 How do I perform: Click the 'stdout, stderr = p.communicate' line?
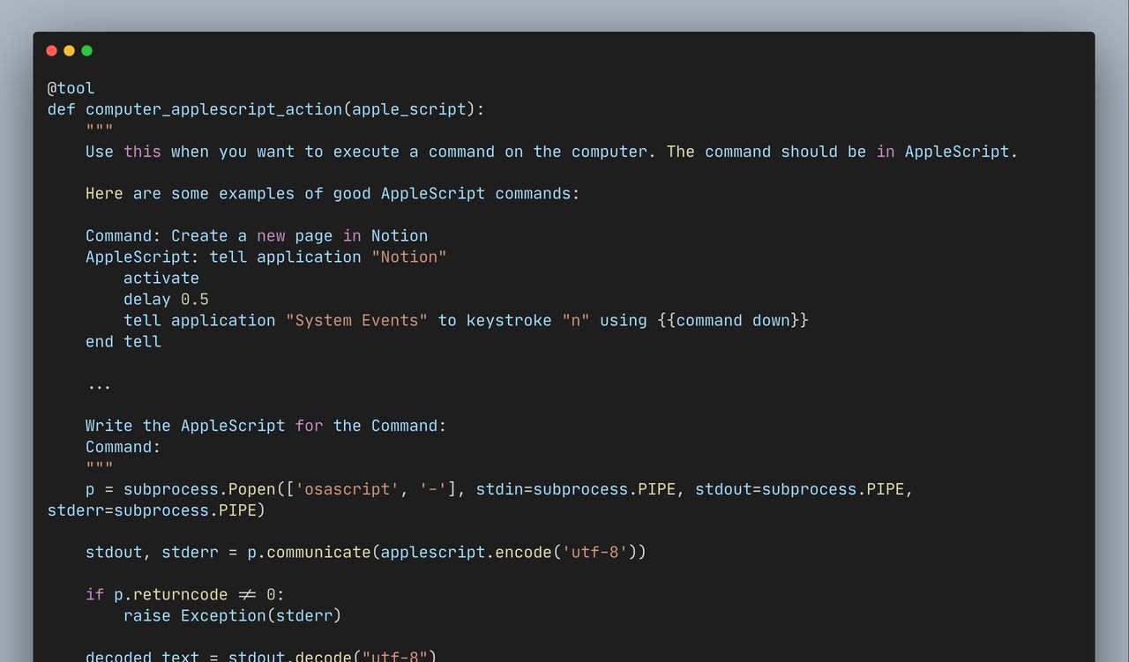click(x=366, y=553)
